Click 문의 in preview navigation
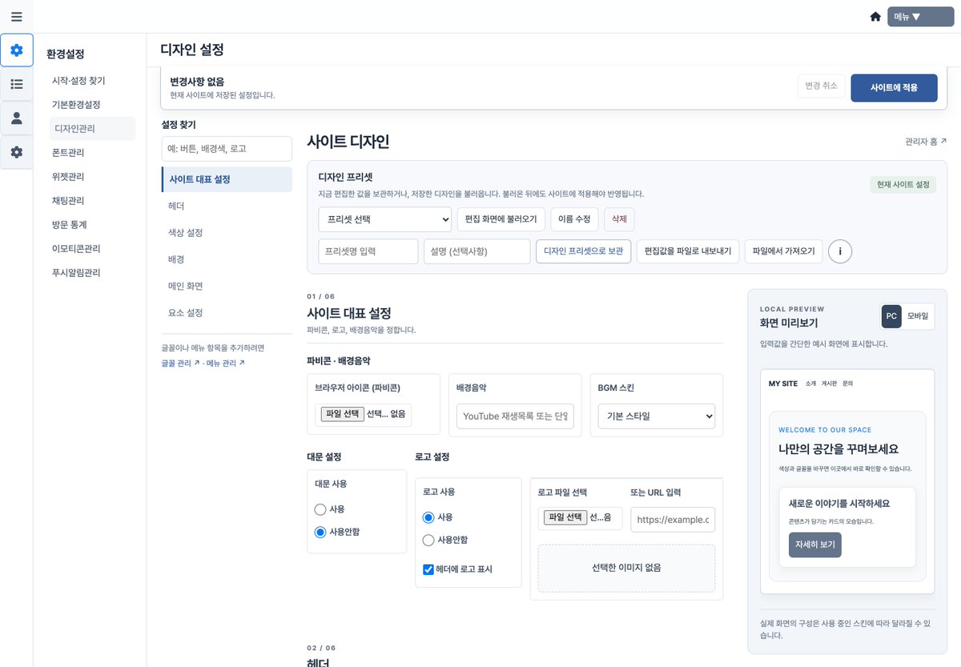Screen dimensions: 961x667 [848, 384]
